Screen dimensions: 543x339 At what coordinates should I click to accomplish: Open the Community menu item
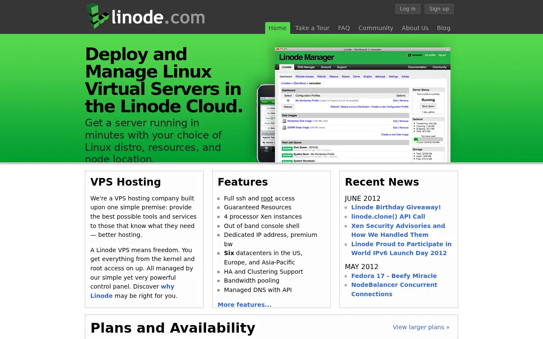tap(376, 28)
